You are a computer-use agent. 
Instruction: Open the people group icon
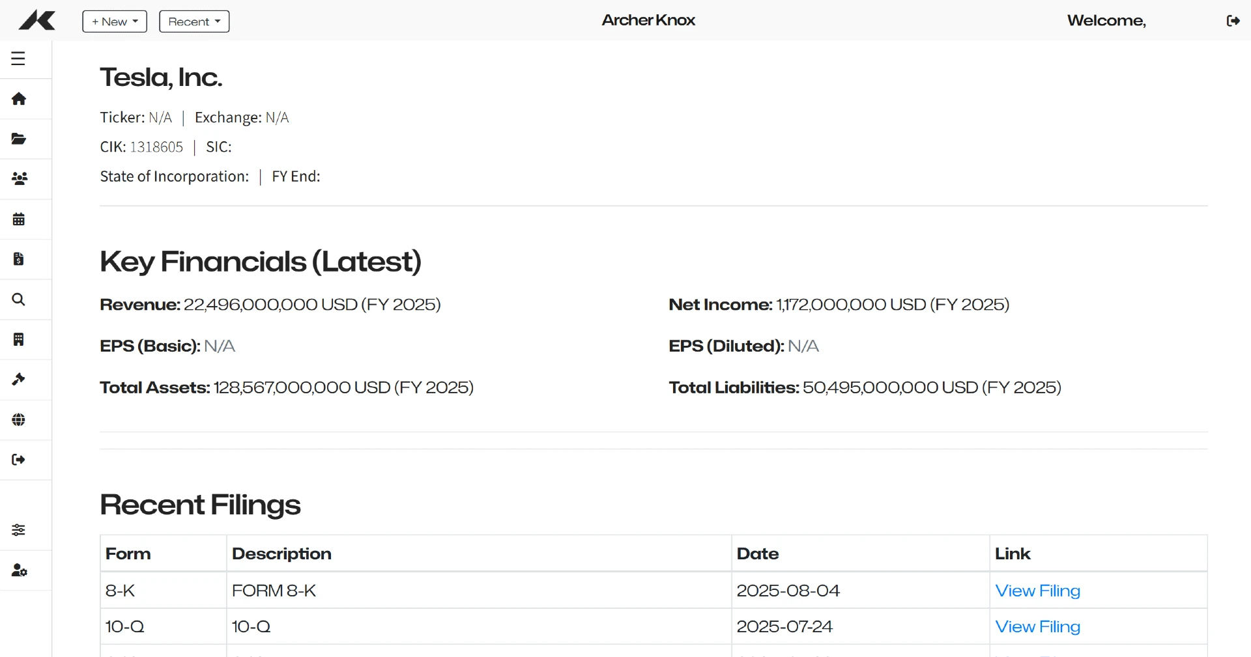pyautogui.click(x=20, y=178)
